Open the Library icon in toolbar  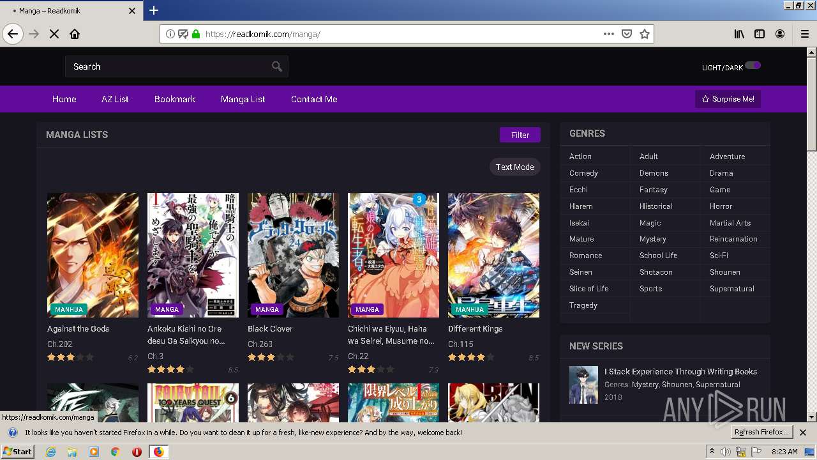739,34
